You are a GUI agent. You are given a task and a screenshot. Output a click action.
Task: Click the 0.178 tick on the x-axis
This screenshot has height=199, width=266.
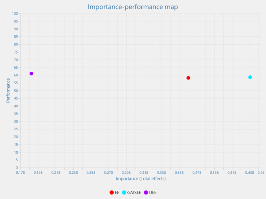pyautogui.click(x=20, y=172)
